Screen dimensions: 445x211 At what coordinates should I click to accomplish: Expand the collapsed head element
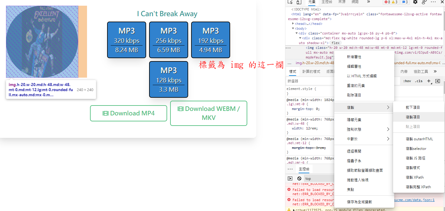(x=293, y=24)
